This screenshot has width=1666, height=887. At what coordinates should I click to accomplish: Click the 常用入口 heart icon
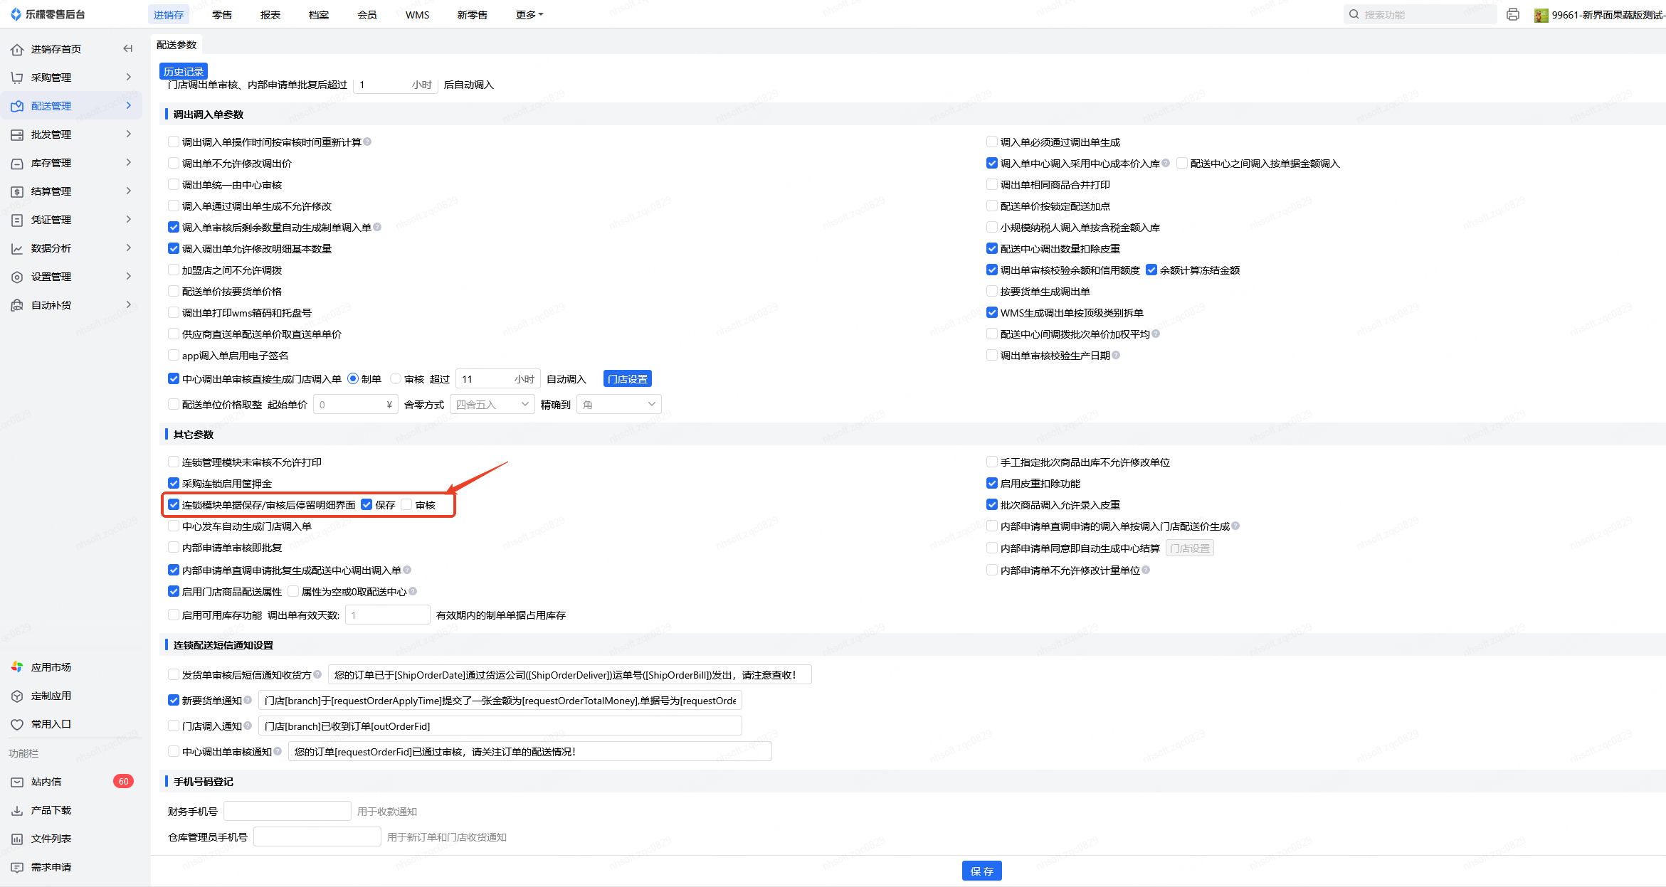17,724
